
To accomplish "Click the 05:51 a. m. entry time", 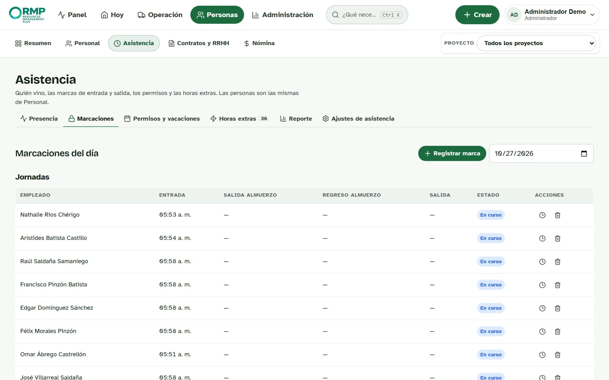I will [x=175, y=354].
